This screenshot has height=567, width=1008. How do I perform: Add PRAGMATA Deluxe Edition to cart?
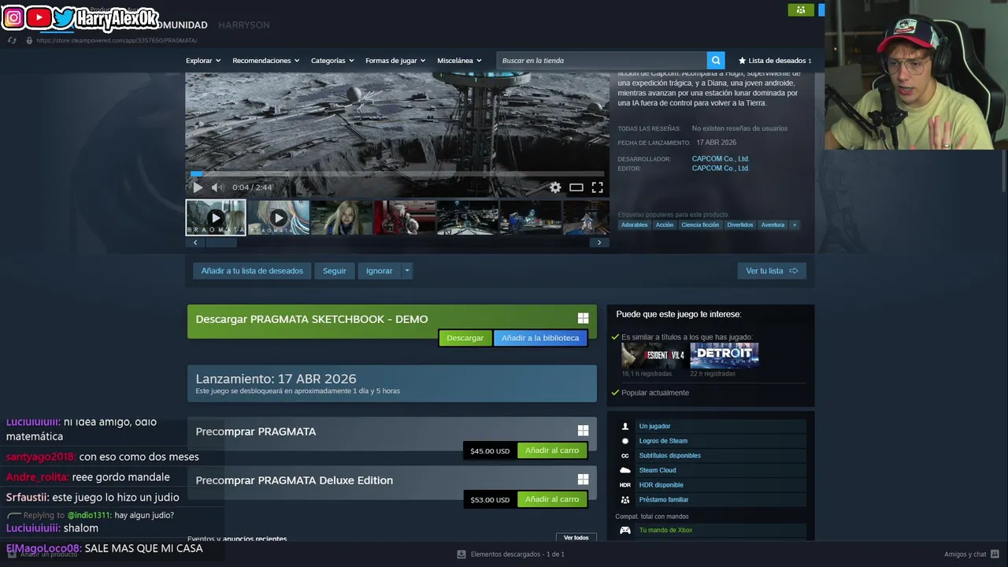[x=552, y=499]
